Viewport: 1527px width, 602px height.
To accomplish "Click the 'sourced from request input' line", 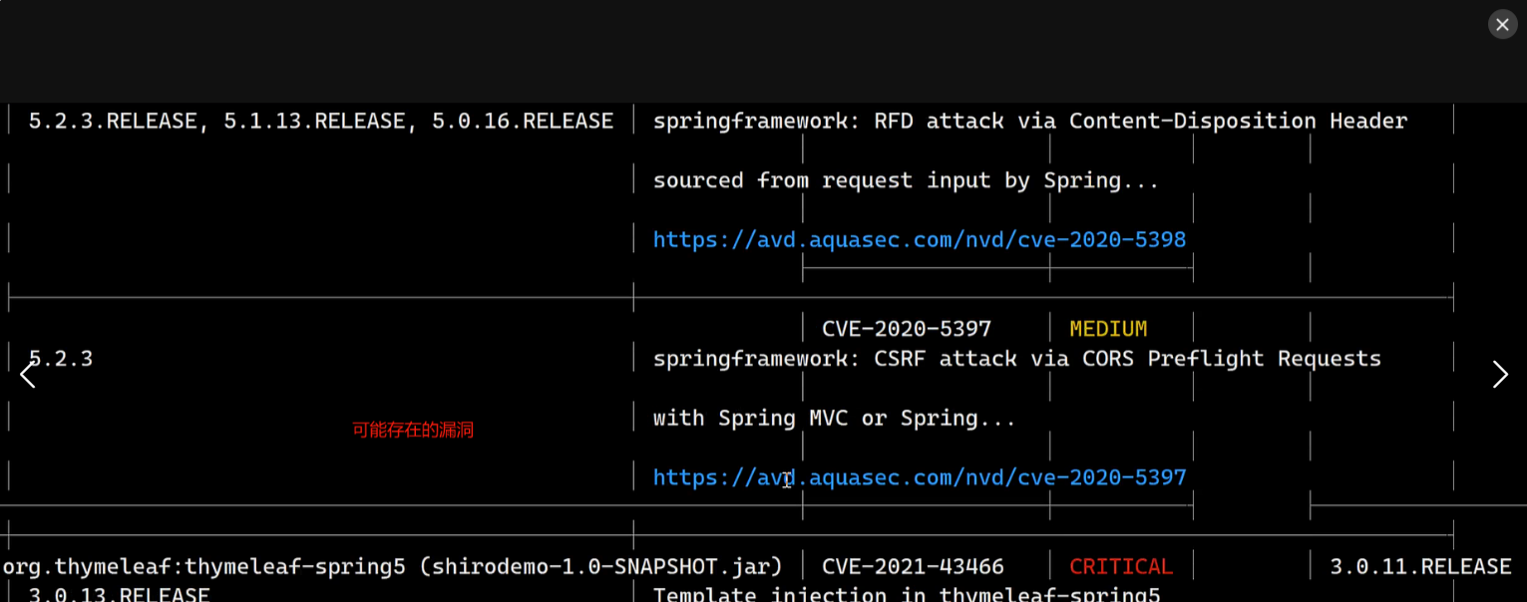I will (906, 180).
